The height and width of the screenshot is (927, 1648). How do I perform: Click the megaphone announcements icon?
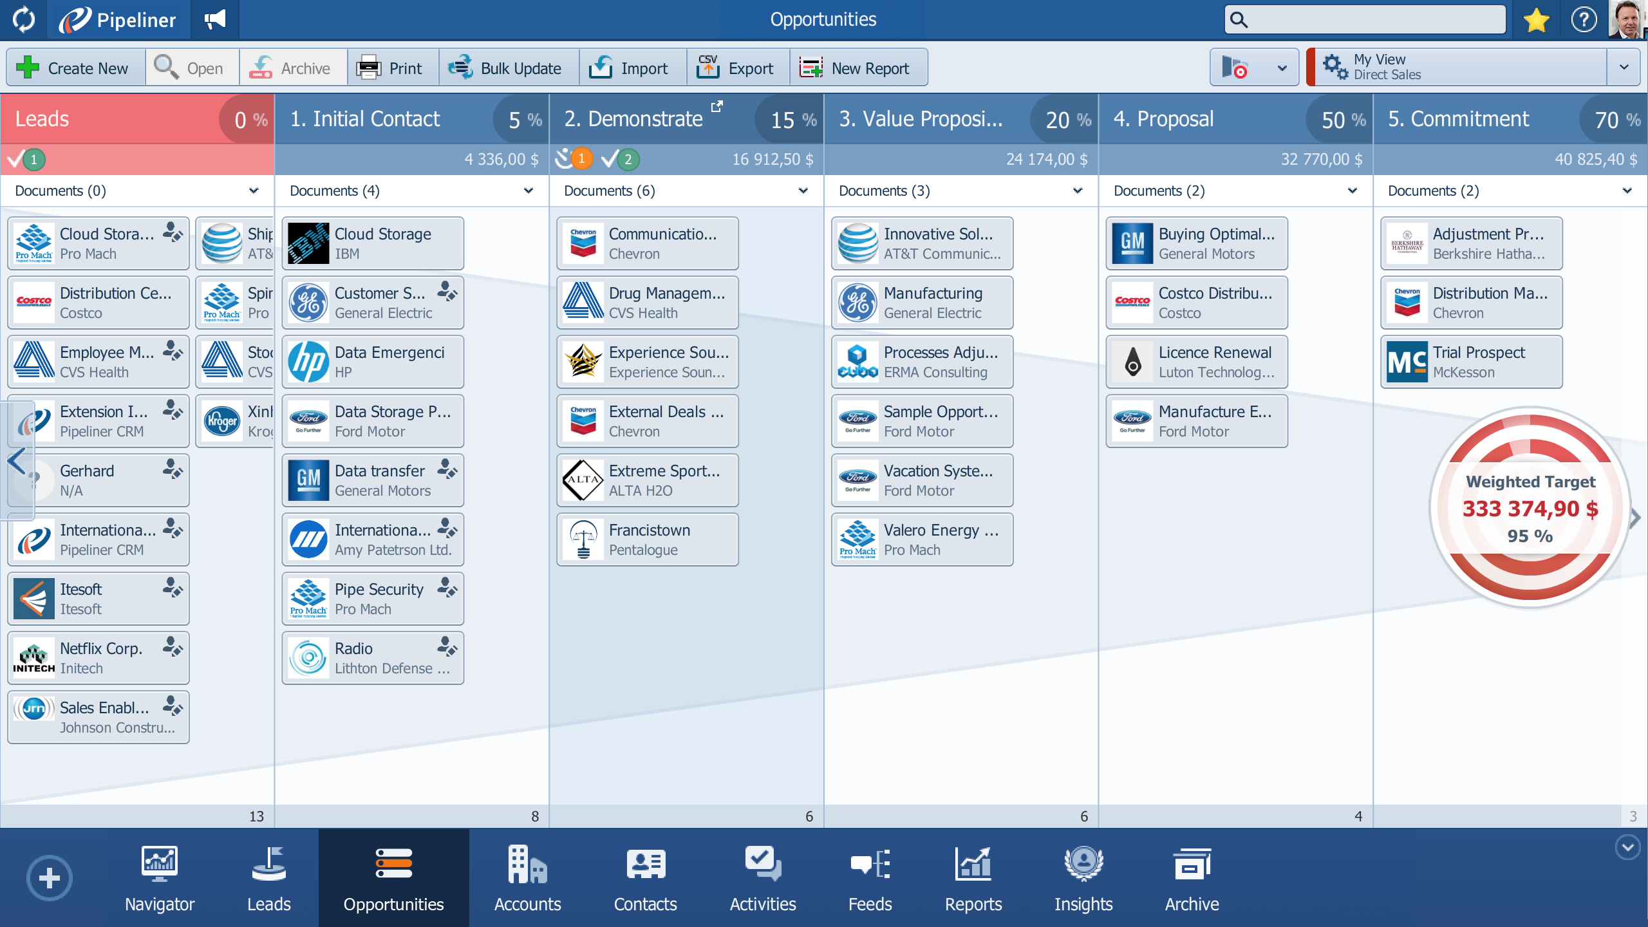214,19
